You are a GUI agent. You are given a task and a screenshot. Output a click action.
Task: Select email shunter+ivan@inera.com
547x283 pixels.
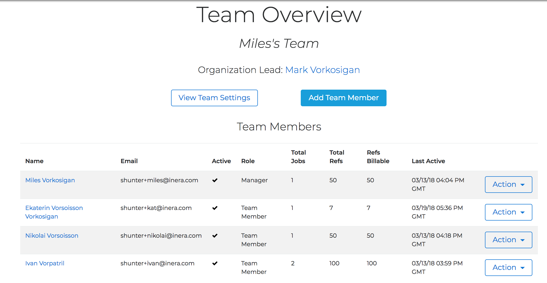157,263
